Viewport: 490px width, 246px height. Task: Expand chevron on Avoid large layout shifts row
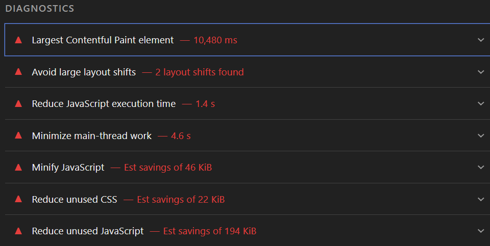click(x=480, y=72)
